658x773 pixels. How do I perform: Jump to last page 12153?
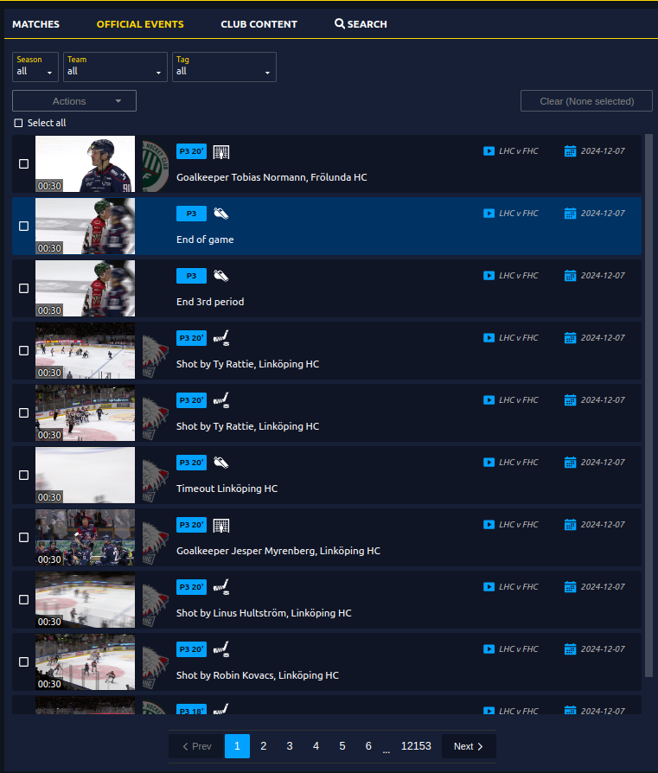coord(416,746)
